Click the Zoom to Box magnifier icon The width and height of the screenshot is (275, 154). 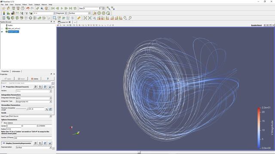(95, 18)
